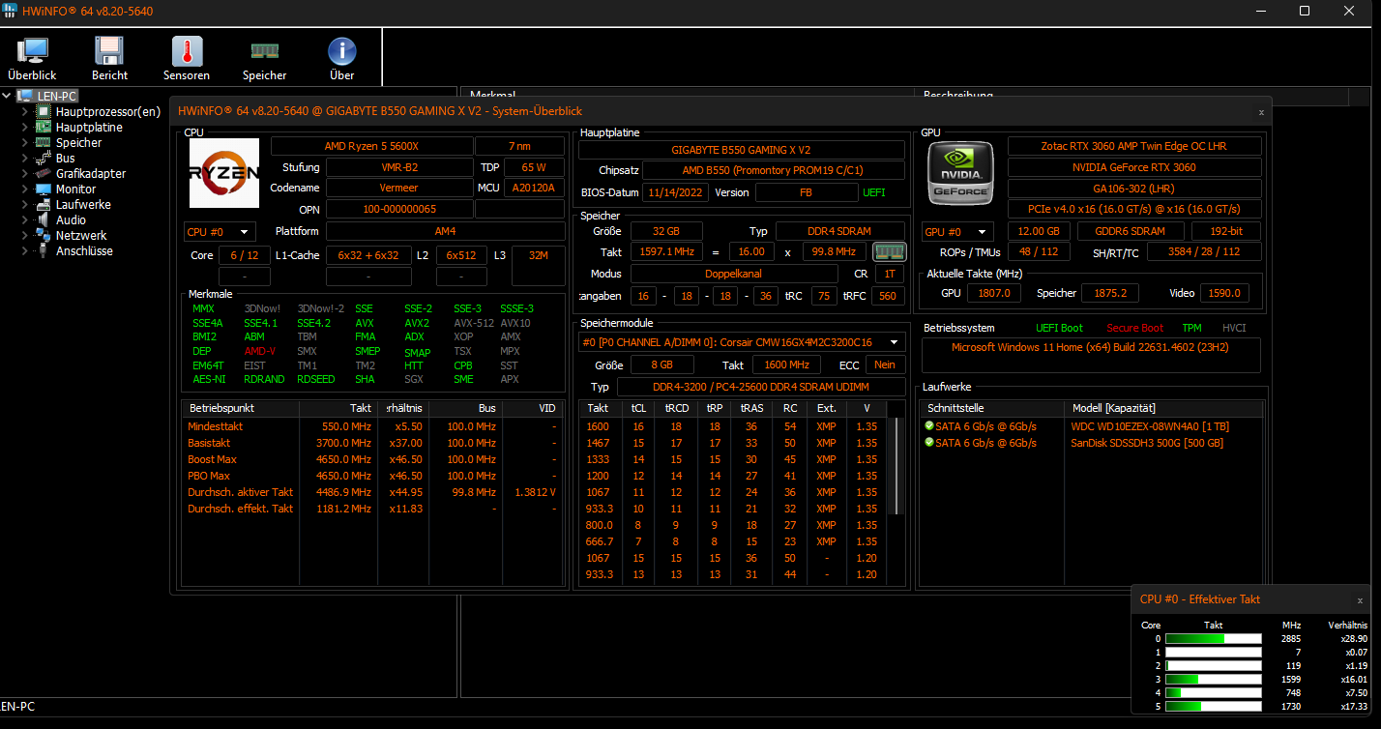Click the Zotac RTX 3060 name field
This screenshot has height=729, width=1381.
(1134, 146)
